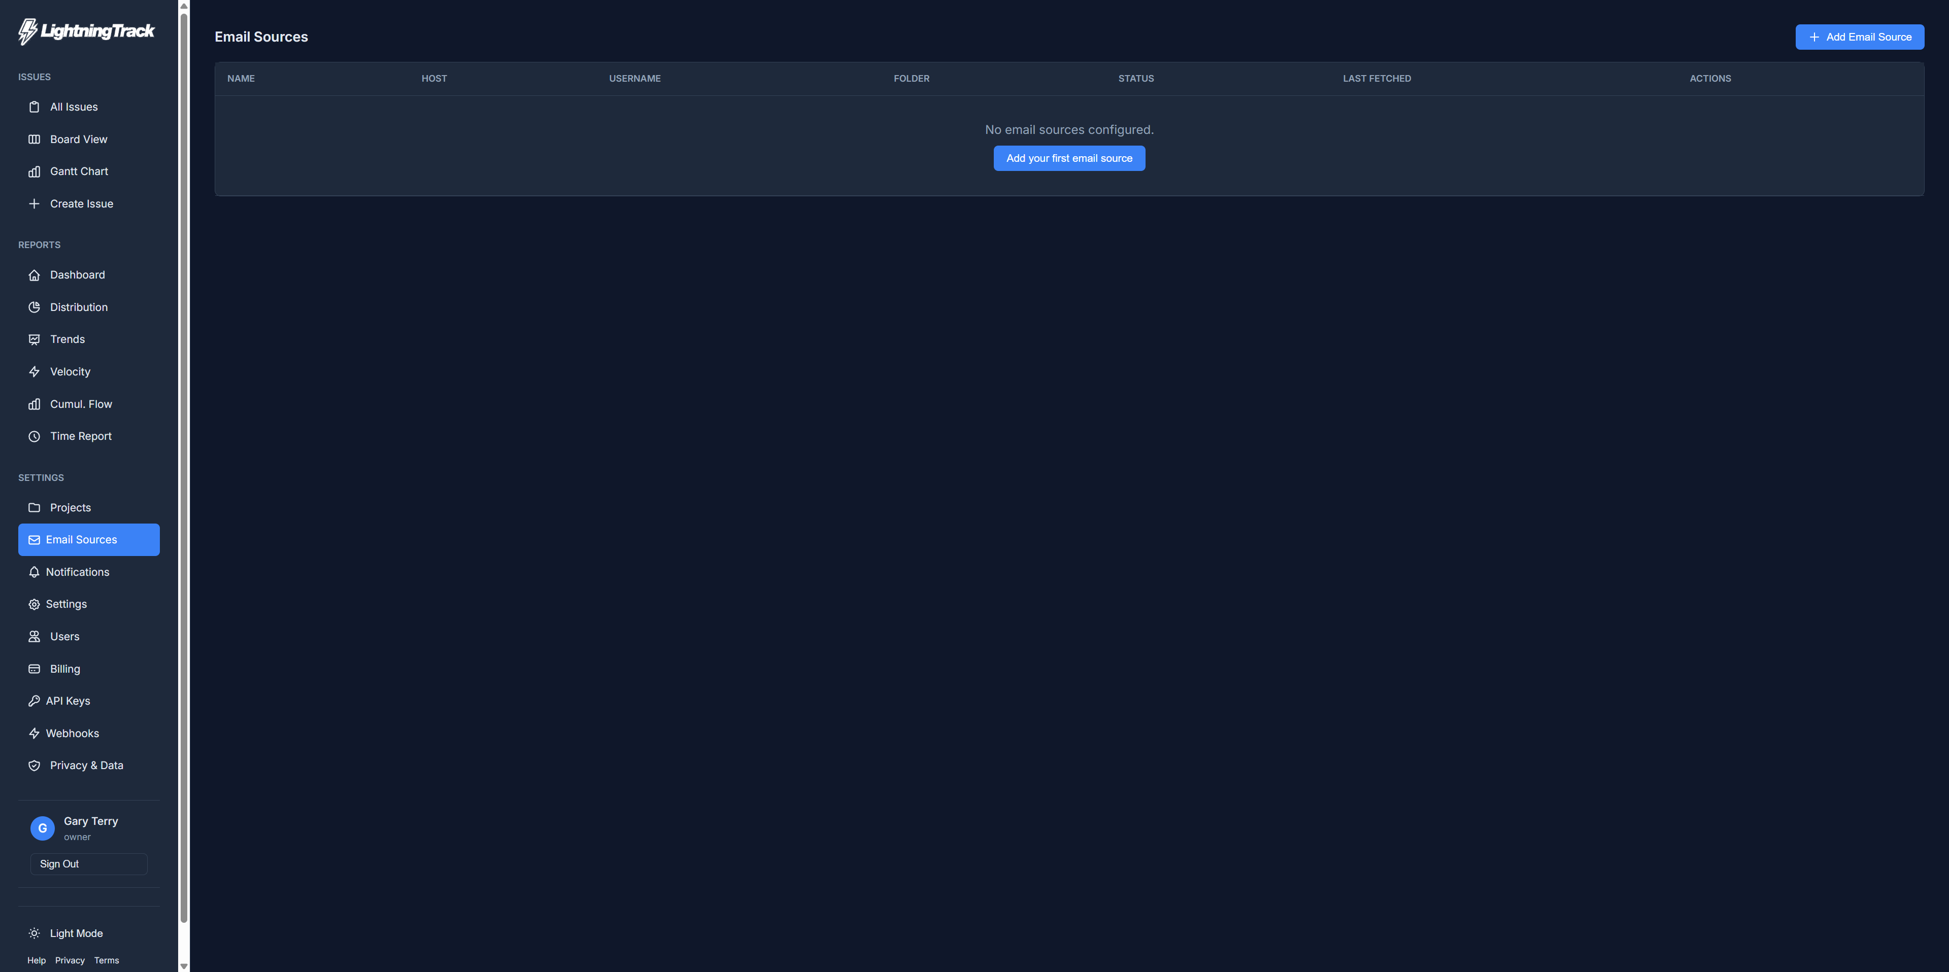Click the Velocity lightning bolt icon
This screenshot has width=1949, height=972.
pyautogui.click(x=35, y=371)
